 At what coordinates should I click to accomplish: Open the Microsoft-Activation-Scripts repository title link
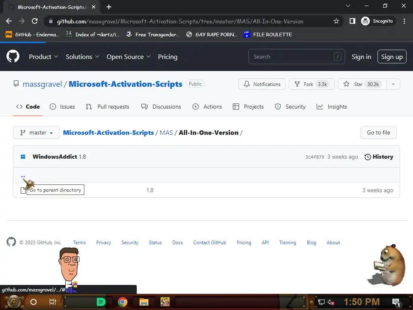tap(125, 84)
